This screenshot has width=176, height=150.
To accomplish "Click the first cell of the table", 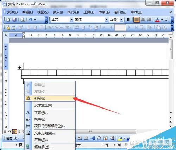I will pyautogui.click(x=26, y=72).
